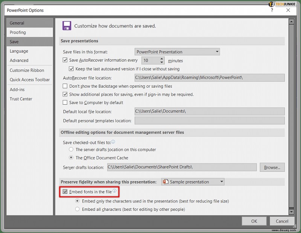
Task: Select the Save category
Action: click(x=30, y=42)
